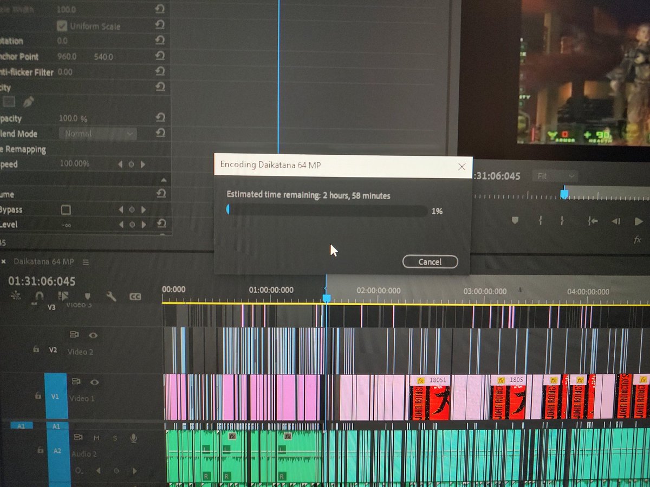Reset the Uniform Scale row
650x487 pixels.
pyautogui.click(x=160, y=25)
